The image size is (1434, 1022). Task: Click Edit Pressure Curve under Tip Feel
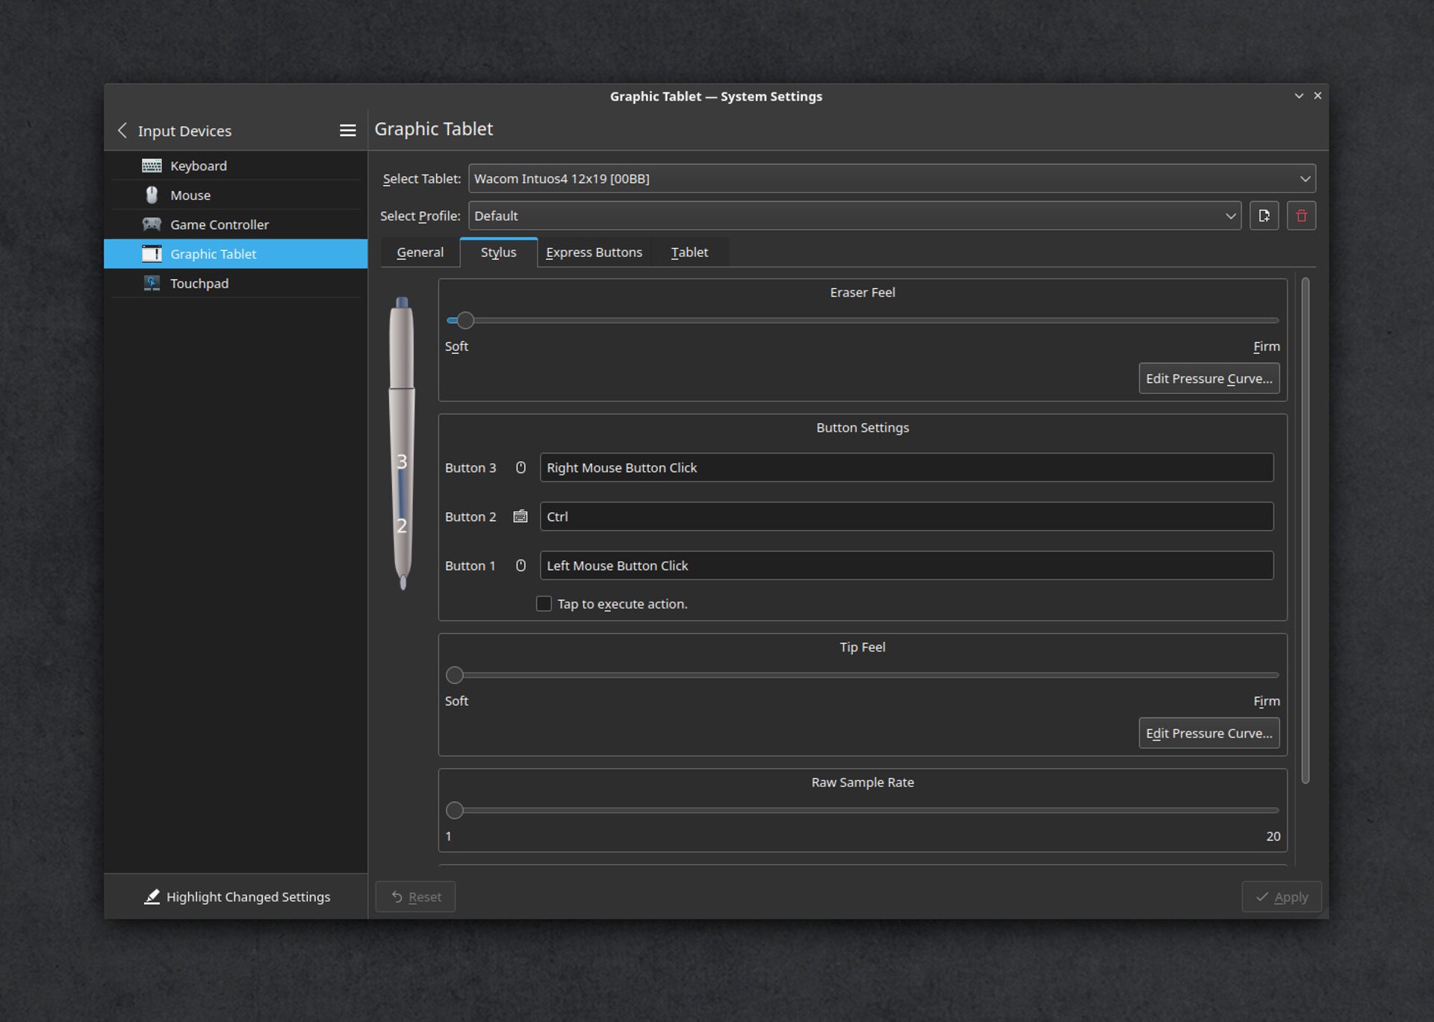pos(1208,733)
